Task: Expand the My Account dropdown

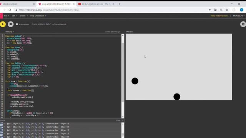Action: pyautogui.click(x=239, y=16)
